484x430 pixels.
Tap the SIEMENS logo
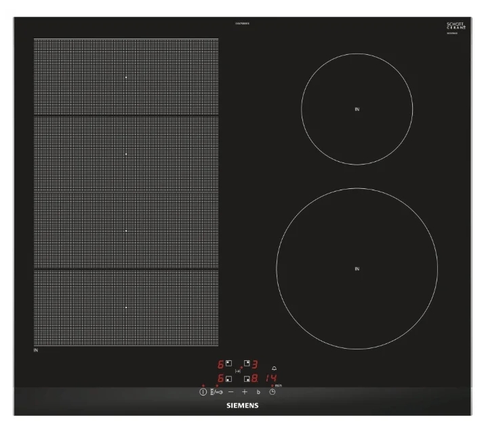pos(242,406)
